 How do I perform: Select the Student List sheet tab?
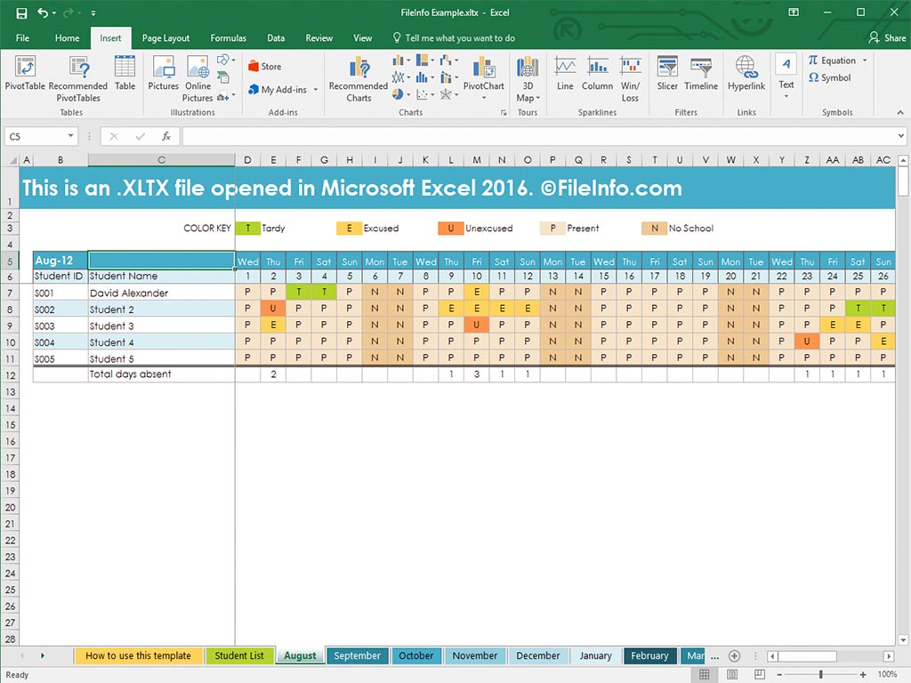click(239, 656)
